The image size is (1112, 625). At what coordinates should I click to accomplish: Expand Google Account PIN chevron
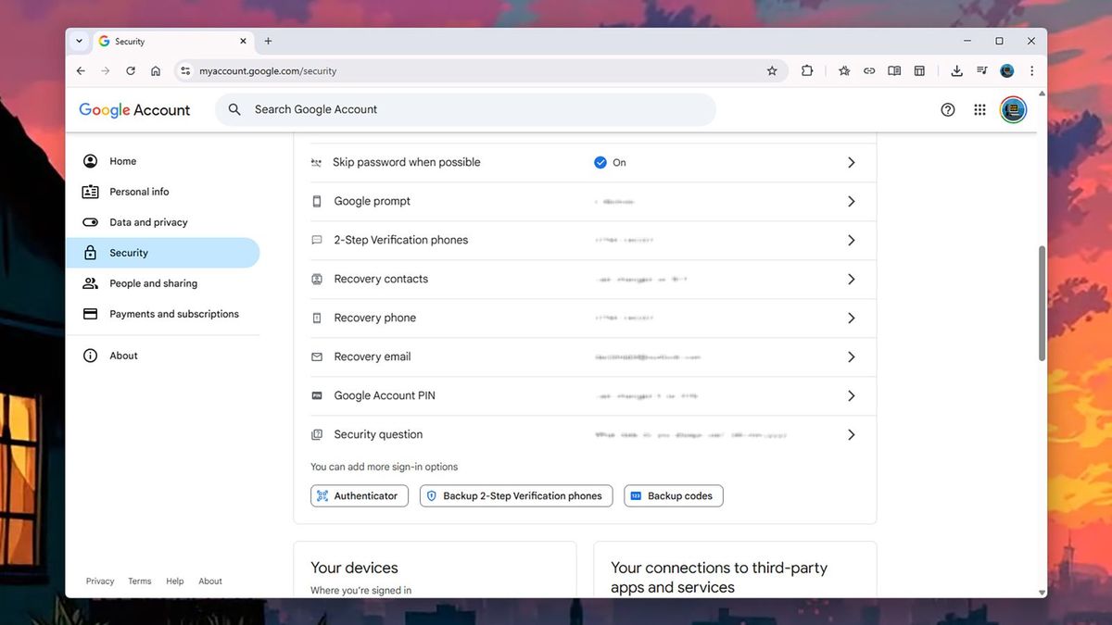click(x=851, y=395)
